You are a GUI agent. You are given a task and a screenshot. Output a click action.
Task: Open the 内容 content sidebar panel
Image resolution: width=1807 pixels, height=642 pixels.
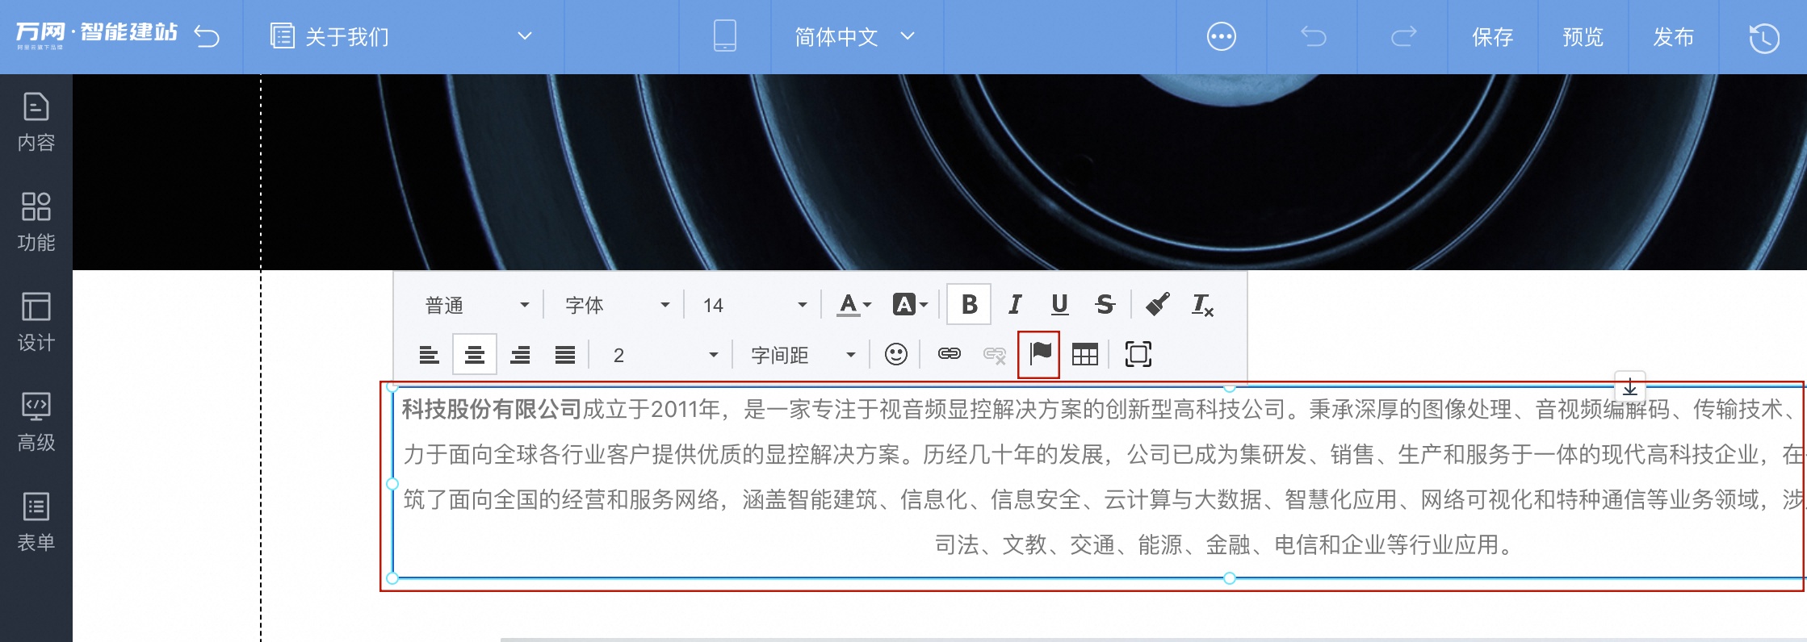point(36,123)
